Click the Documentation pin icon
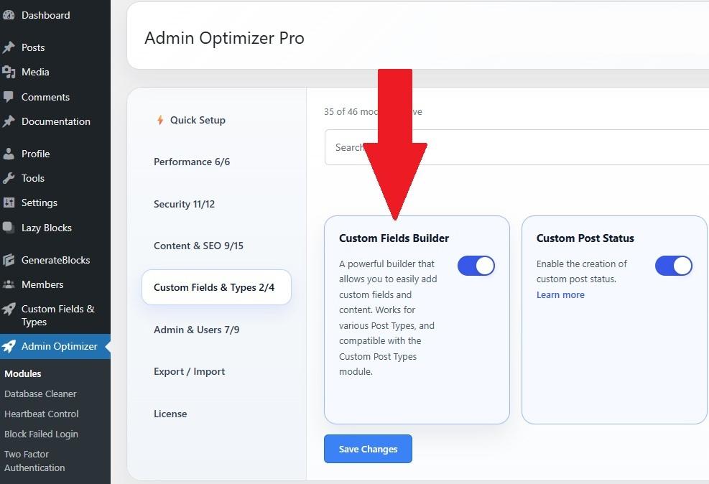The image size is (709, 484). 9,121
